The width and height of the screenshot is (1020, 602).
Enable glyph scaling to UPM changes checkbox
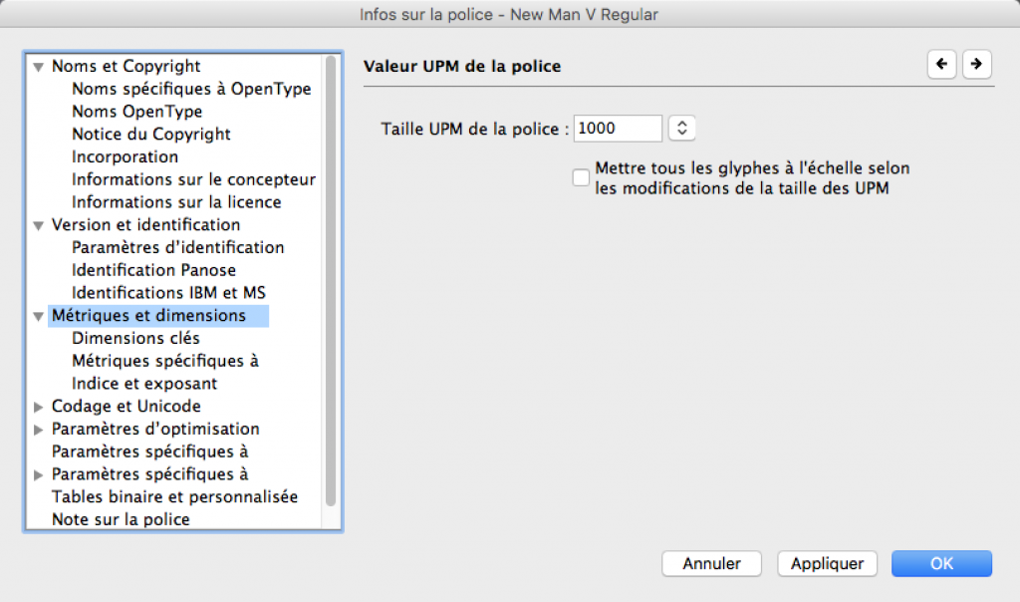click(581, 177)
